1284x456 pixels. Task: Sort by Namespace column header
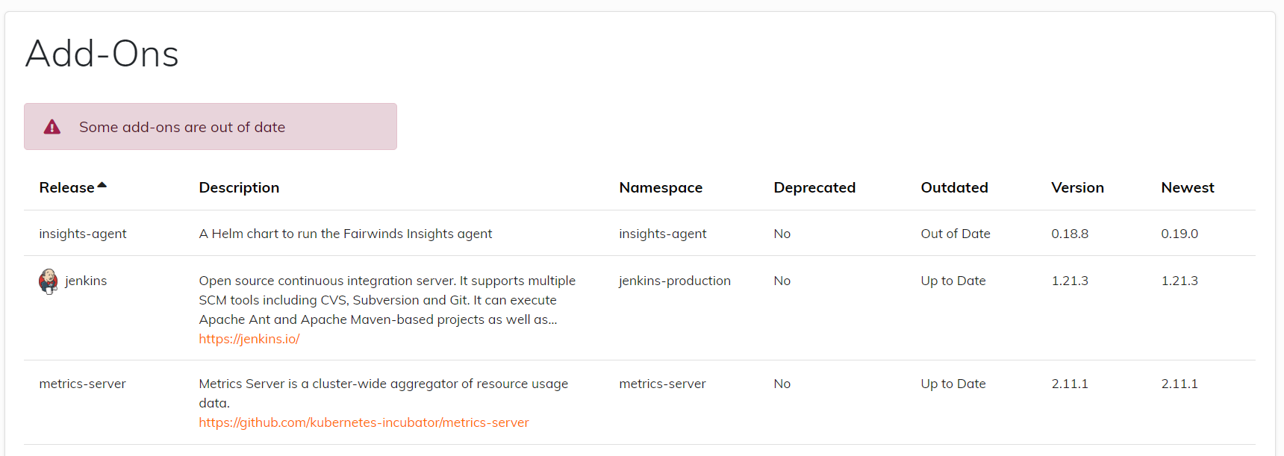(661, 187)
